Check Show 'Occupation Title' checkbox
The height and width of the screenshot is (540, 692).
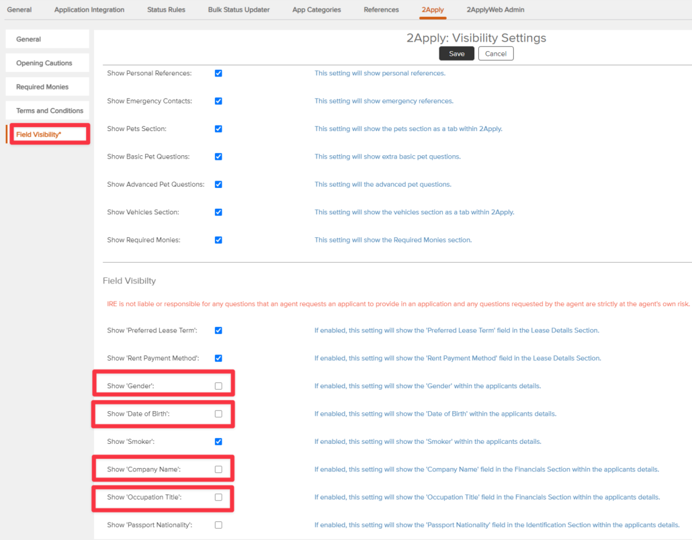(218, 497)
